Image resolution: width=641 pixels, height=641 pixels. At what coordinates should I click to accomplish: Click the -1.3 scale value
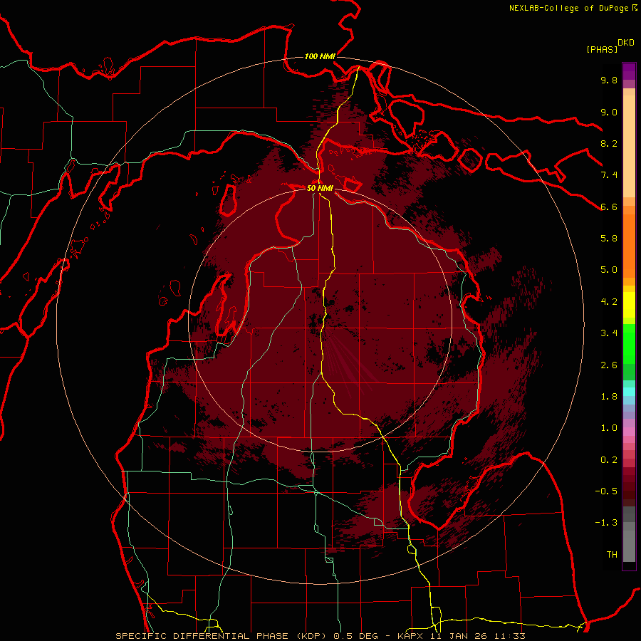tap(606, 523)
